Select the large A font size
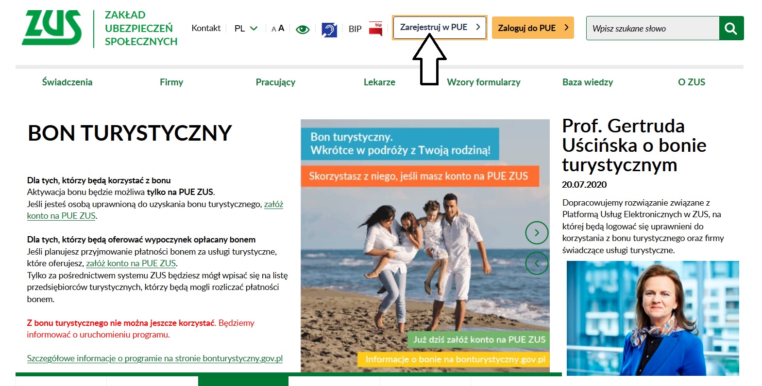The height and width of the screenshot is (386, 762). (x=281, y=28)
